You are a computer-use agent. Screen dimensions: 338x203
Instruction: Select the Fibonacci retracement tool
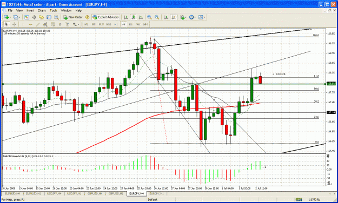click(52, 24)
